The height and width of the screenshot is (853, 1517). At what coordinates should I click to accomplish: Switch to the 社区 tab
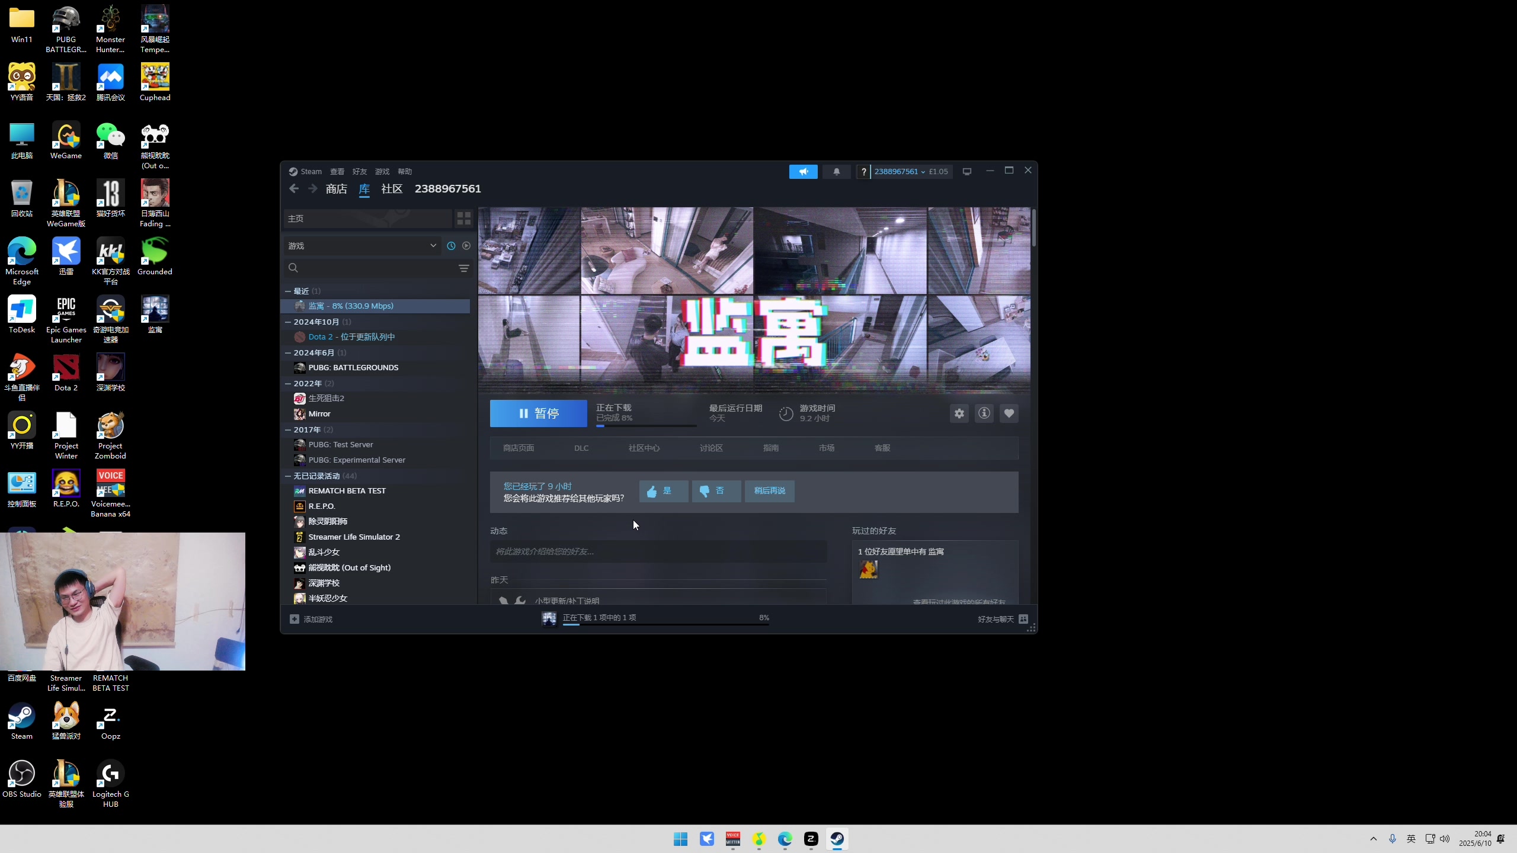click(x=392, y=189)
